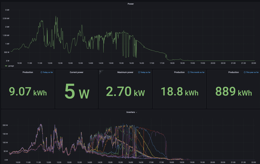
Task: Click the "Today so far" label on Maximum power
Action: [x=145, y=72]
